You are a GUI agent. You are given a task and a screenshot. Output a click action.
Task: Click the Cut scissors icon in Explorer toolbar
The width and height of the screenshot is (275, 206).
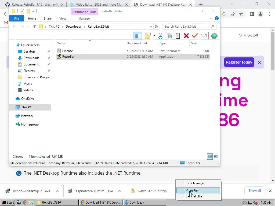click(x=160, y=36)
